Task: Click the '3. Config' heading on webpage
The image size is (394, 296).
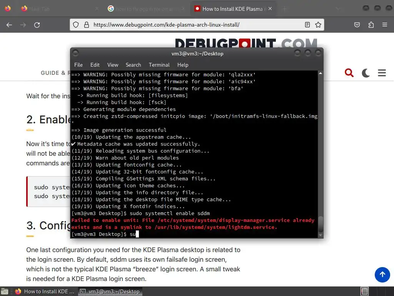Action: [48, 225]
